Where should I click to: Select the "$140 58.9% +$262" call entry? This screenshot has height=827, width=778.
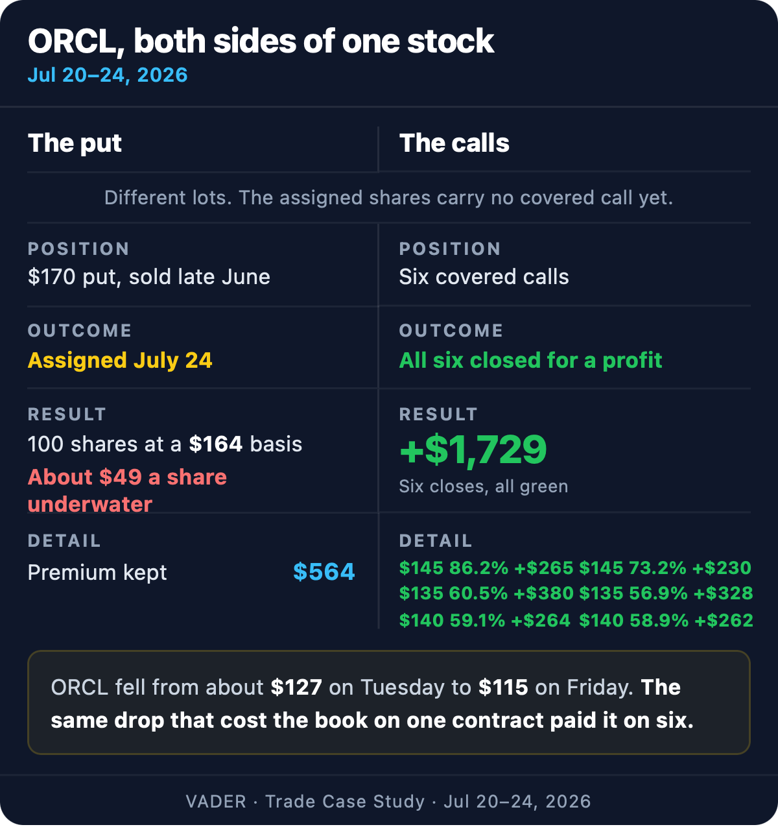click(x=666, y=621)
